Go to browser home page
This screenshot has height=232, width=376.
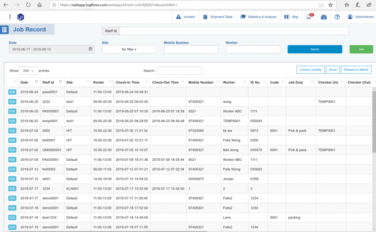pyautogui.click(x=40, y=5)
